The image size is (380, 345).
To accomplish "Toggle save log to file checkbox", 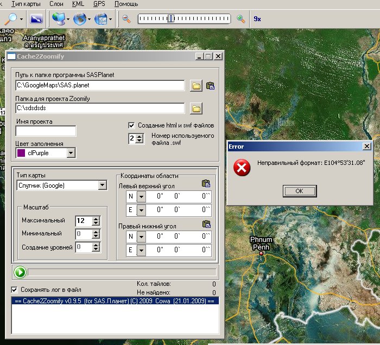I will 15,290.
